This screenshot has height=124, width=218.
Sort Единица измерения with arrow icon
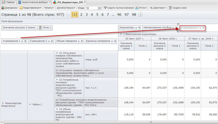point(112,41)
